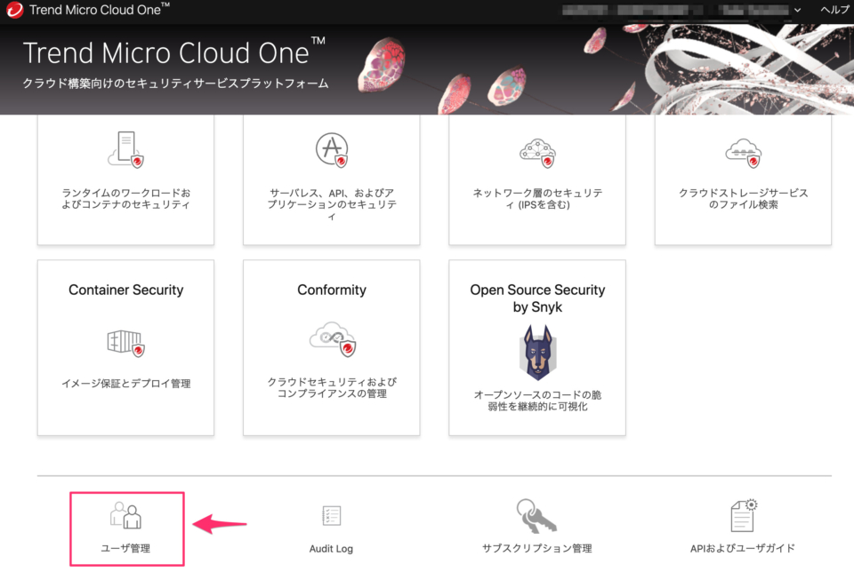The height and width of the screenshot is (580, 854).
Task: Open the ヘルプ link
Action: coord(834,10)
